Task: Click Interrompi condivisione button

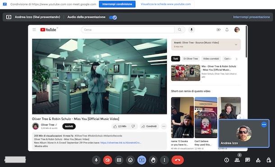Action: point(117,4)
